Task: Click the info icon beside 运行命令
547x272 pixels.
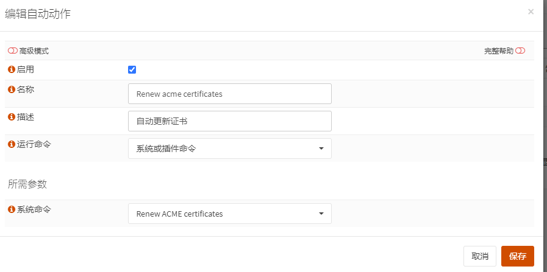Action: pyautogui.click(x=11, y=144)
